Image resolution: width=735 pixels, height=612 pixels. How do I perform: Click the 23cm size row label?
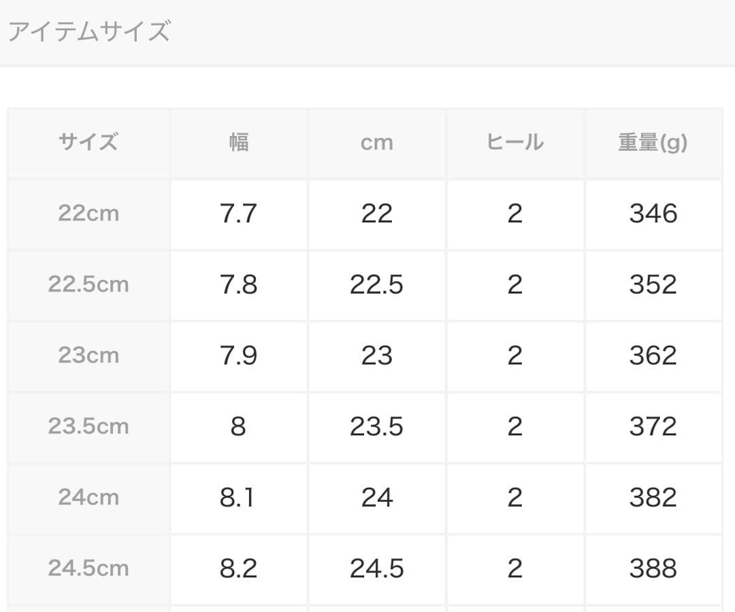[88, 356]
